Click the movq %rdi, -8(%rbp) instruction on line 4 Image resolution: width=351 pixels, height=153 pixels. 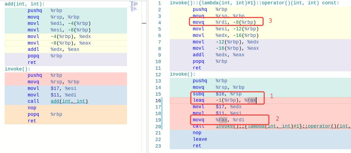coord(224,22)
